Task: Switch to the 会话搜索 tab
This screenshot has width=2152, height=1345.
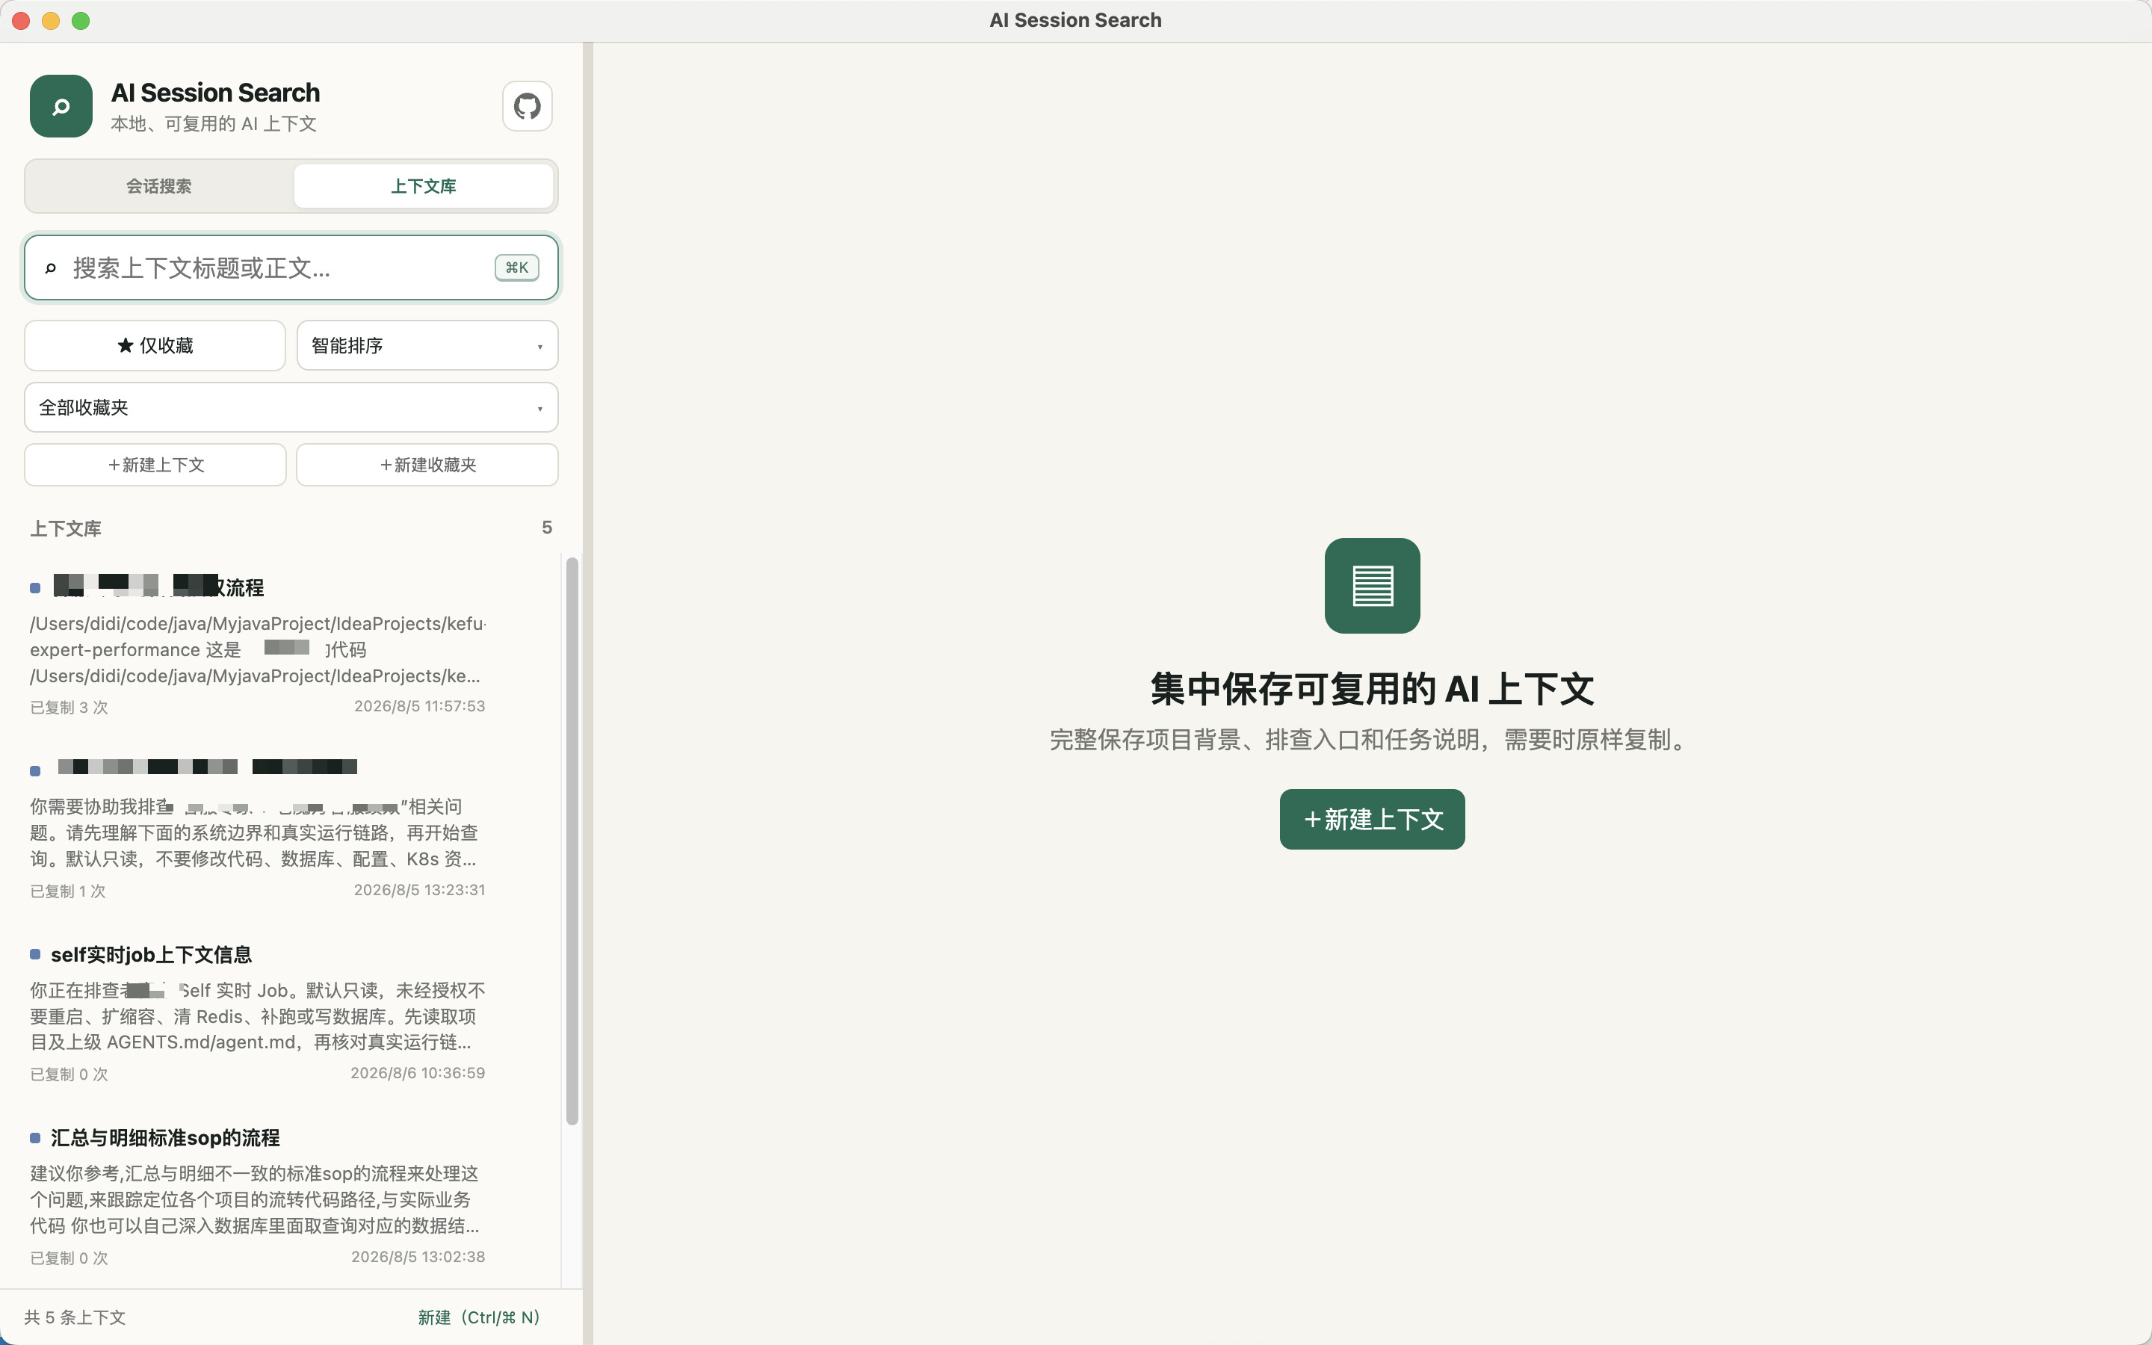Action: coord(159,186)
